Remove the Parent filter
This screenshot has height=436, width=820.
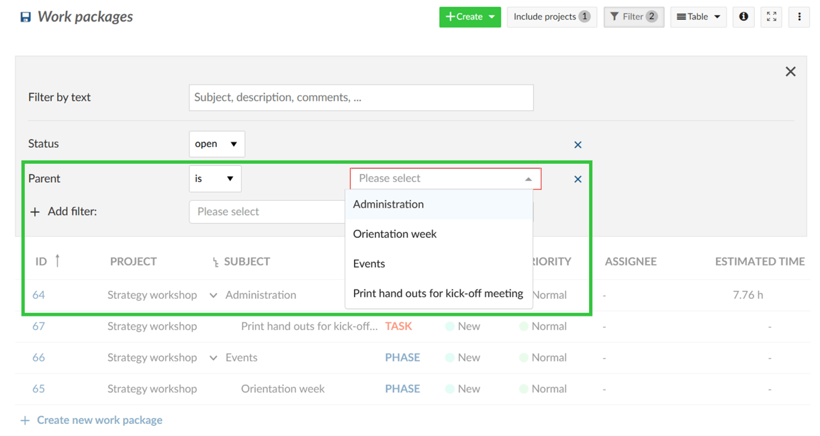pos(578,179)
